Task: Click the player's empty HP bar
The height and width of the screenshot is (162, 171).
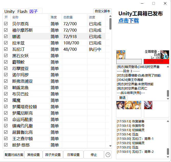Action: 129,62
